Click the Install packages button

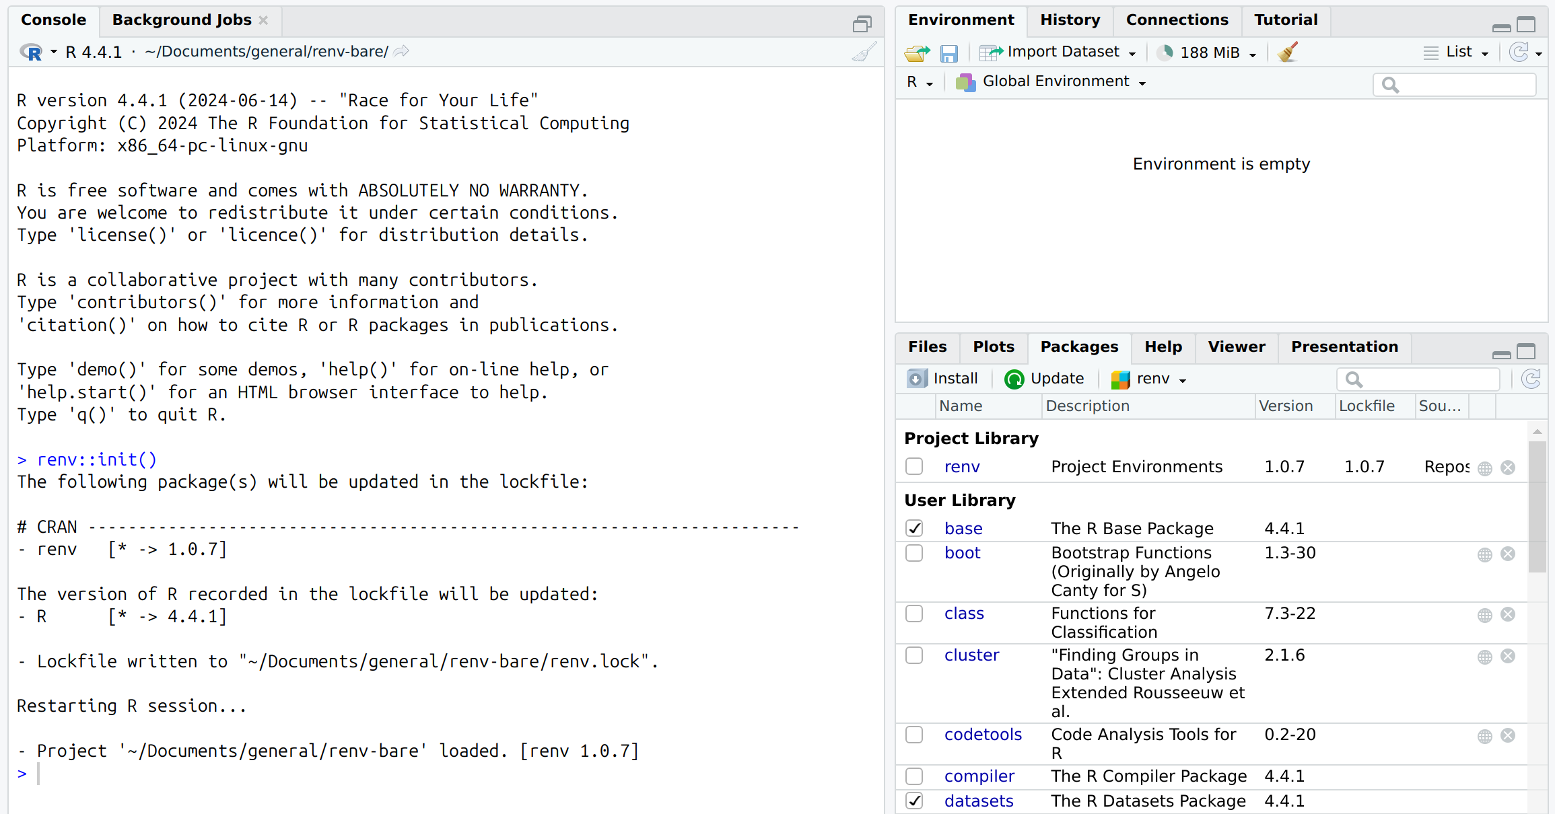point(943,379)
